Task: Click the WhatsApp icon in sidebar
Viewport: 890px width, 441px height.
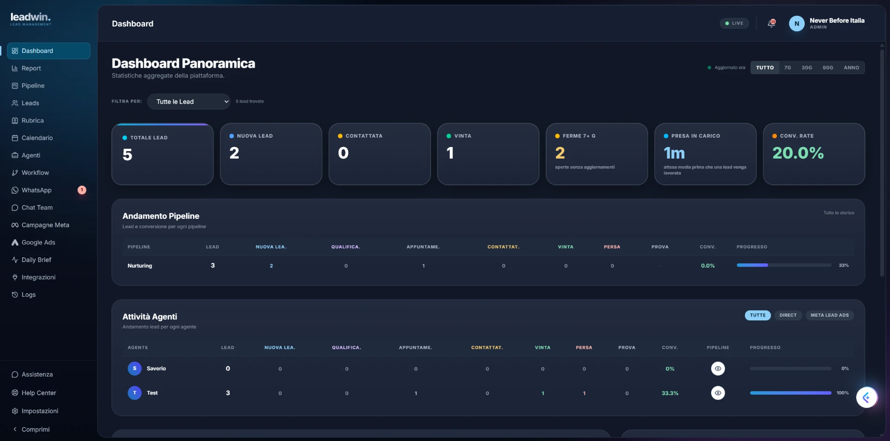Action: pyautogui.click(x=15, y=190)
